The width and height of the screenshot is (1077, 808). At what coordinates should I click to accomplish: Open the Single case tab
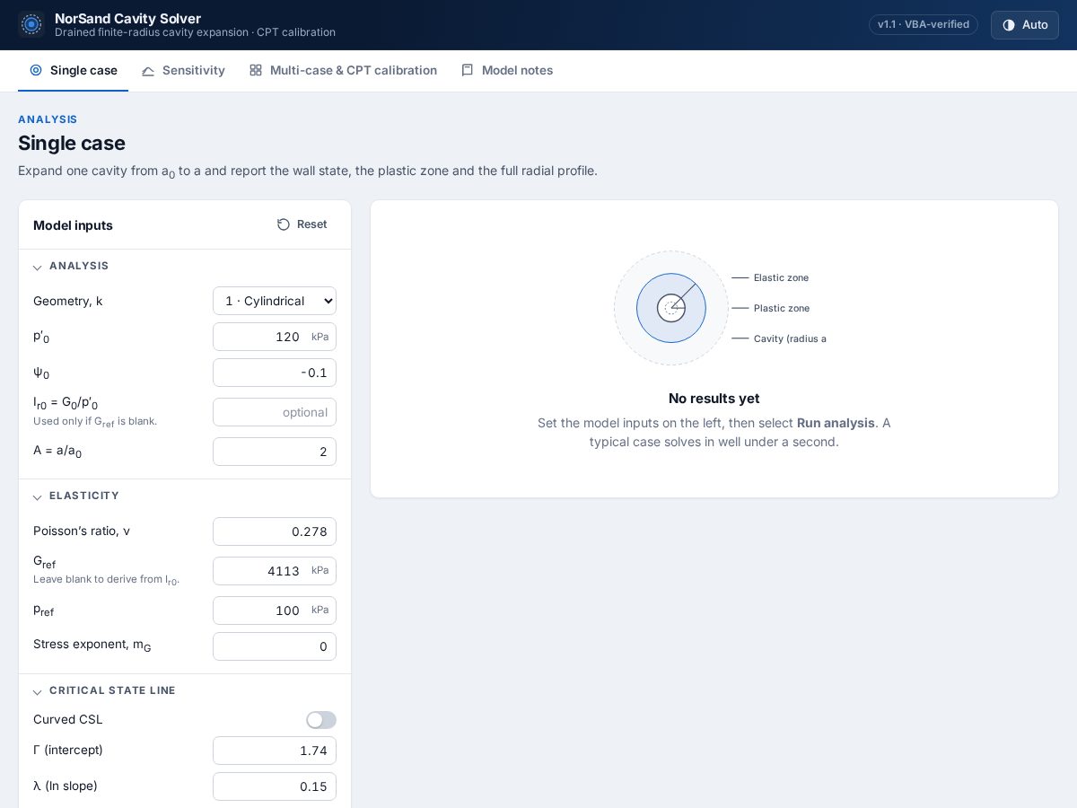click(74, 70)
